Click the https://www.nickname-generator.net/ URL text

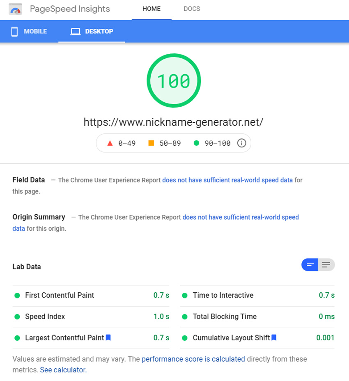coord(174,122)
